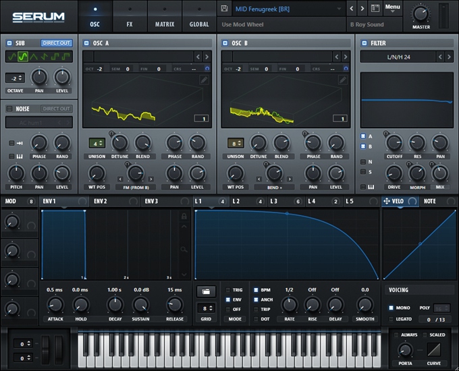
Task: Click the NOTE modulation source
Action: tap(439, 201)
